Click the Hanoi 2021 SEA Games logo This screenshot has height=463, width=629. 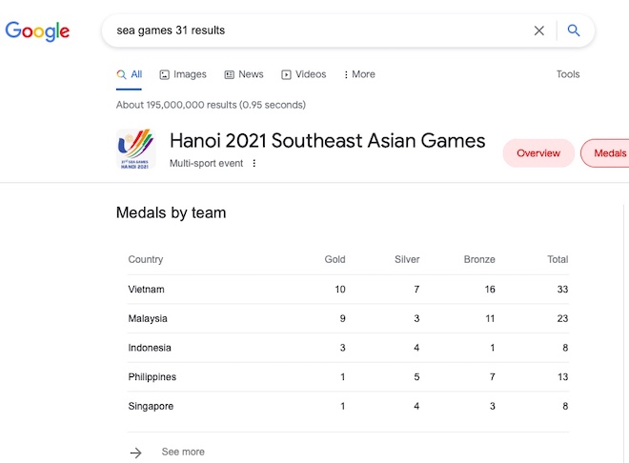tap(135, 150)
